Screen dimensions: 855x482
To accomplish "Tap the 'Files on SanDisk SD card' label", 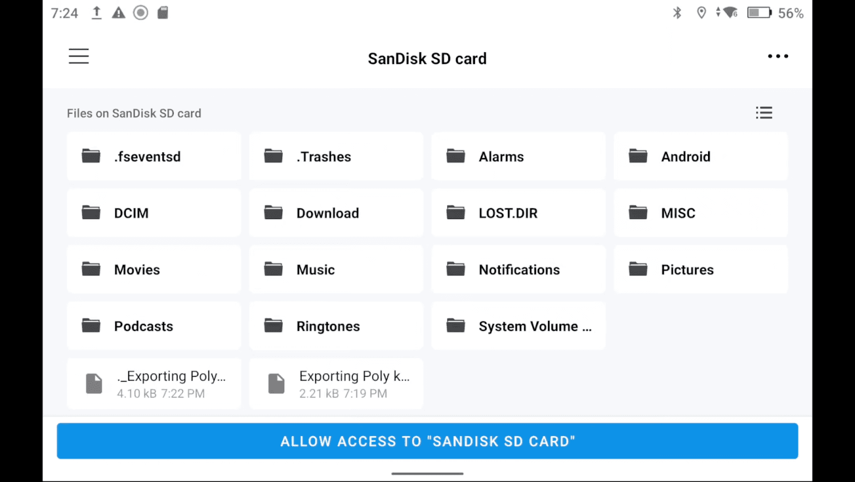I will 134,113.
